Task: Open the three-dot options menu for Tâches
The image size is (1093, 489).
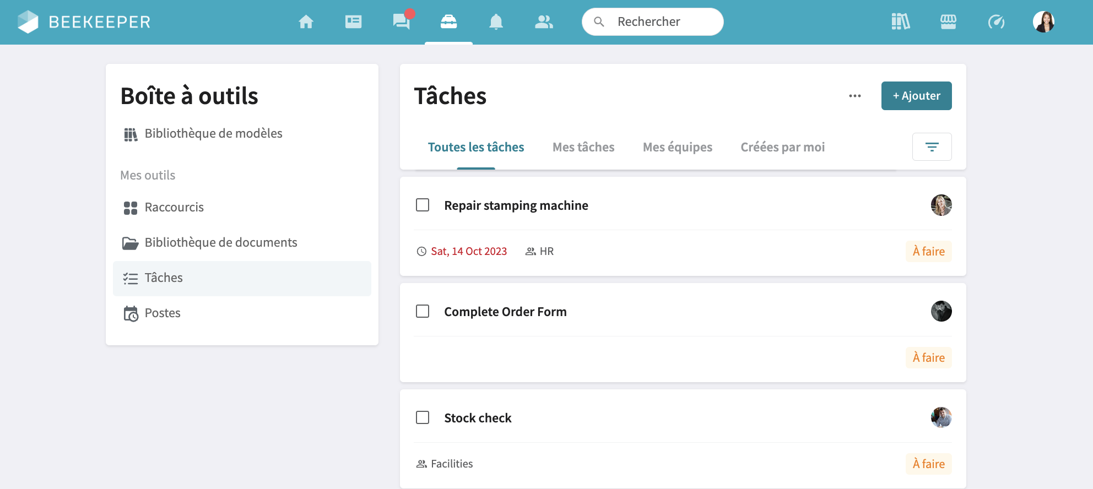Action: 854,96
